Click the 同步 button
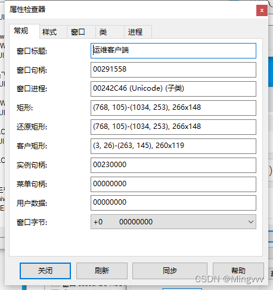The height and width of the screenshot is (290, 273). point(170,271)
